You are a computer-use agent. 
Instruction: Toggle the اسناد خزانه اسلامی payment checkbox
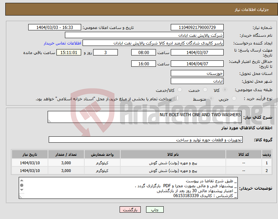tap(177, 98)
